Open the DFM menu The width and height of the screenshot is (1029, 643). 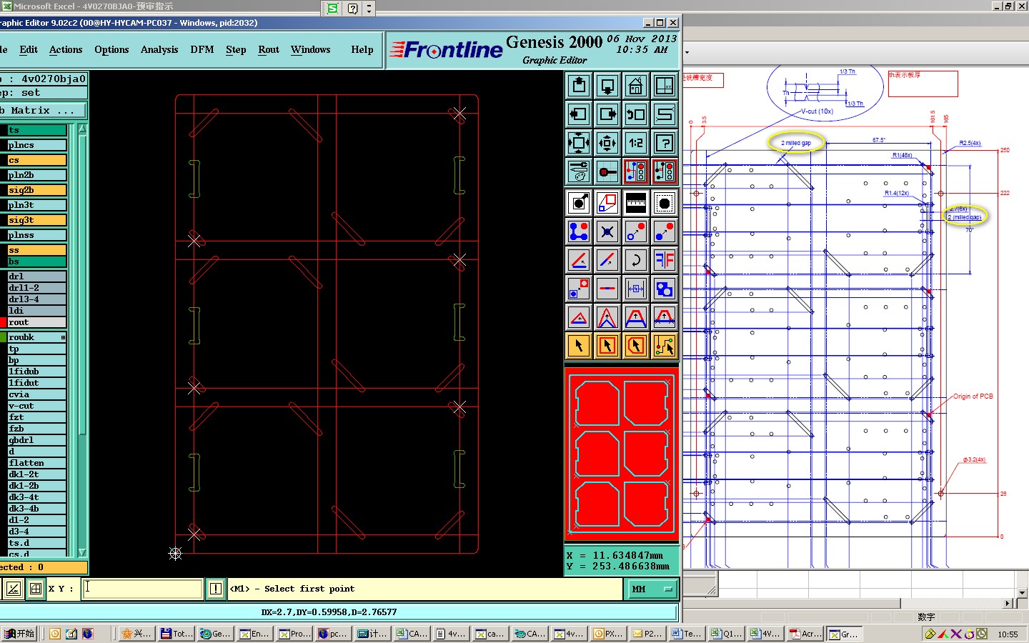point(202,49)
